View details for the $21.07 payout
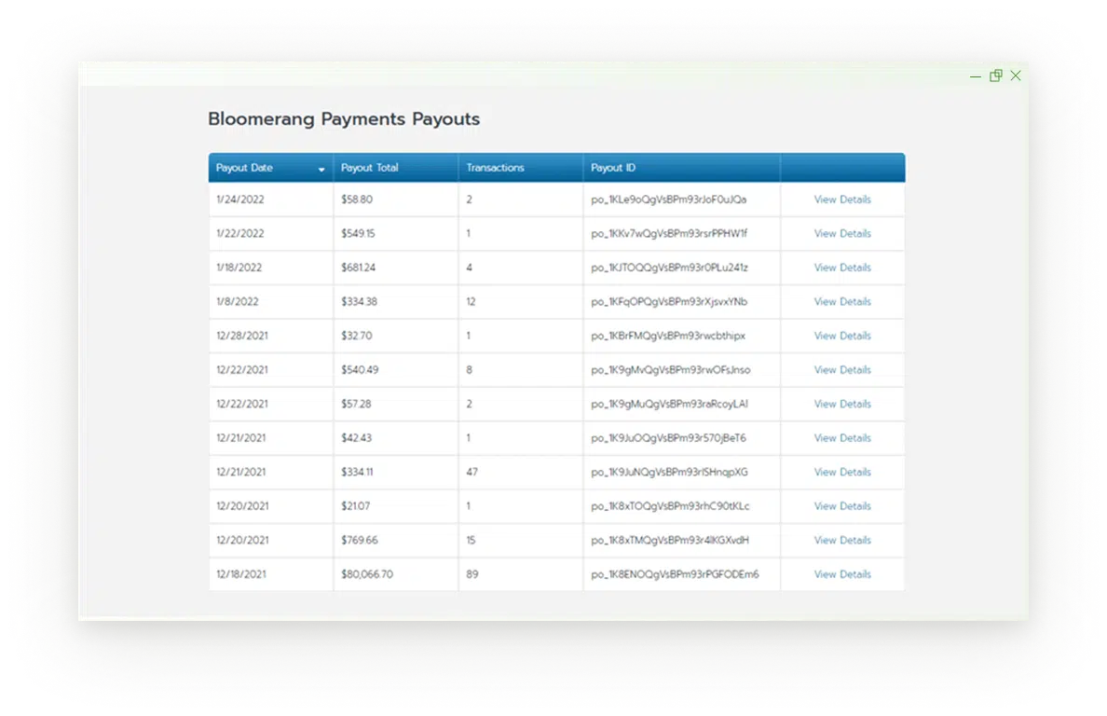This screenshot has height=716, width=1107. click(842, 506)
